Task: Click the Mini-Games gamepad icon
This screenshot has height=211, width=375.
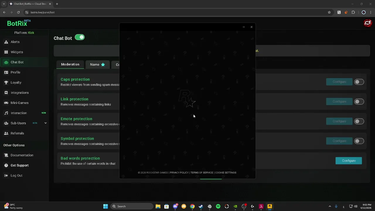Action: (x=6, y=103)
